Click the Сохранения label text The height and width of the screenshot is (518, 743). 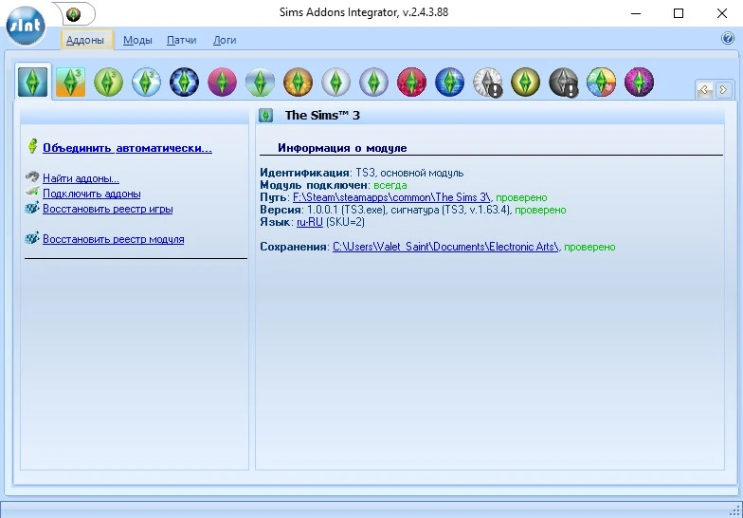(294, 247)
